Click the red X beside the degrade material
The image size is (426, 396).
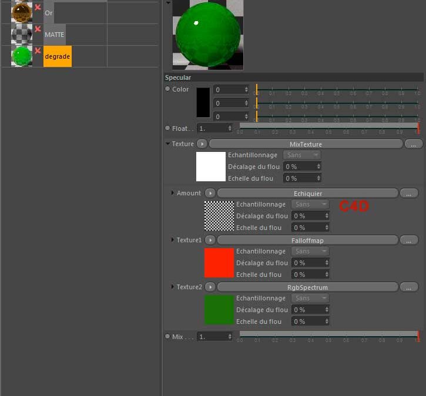(38, 51)
